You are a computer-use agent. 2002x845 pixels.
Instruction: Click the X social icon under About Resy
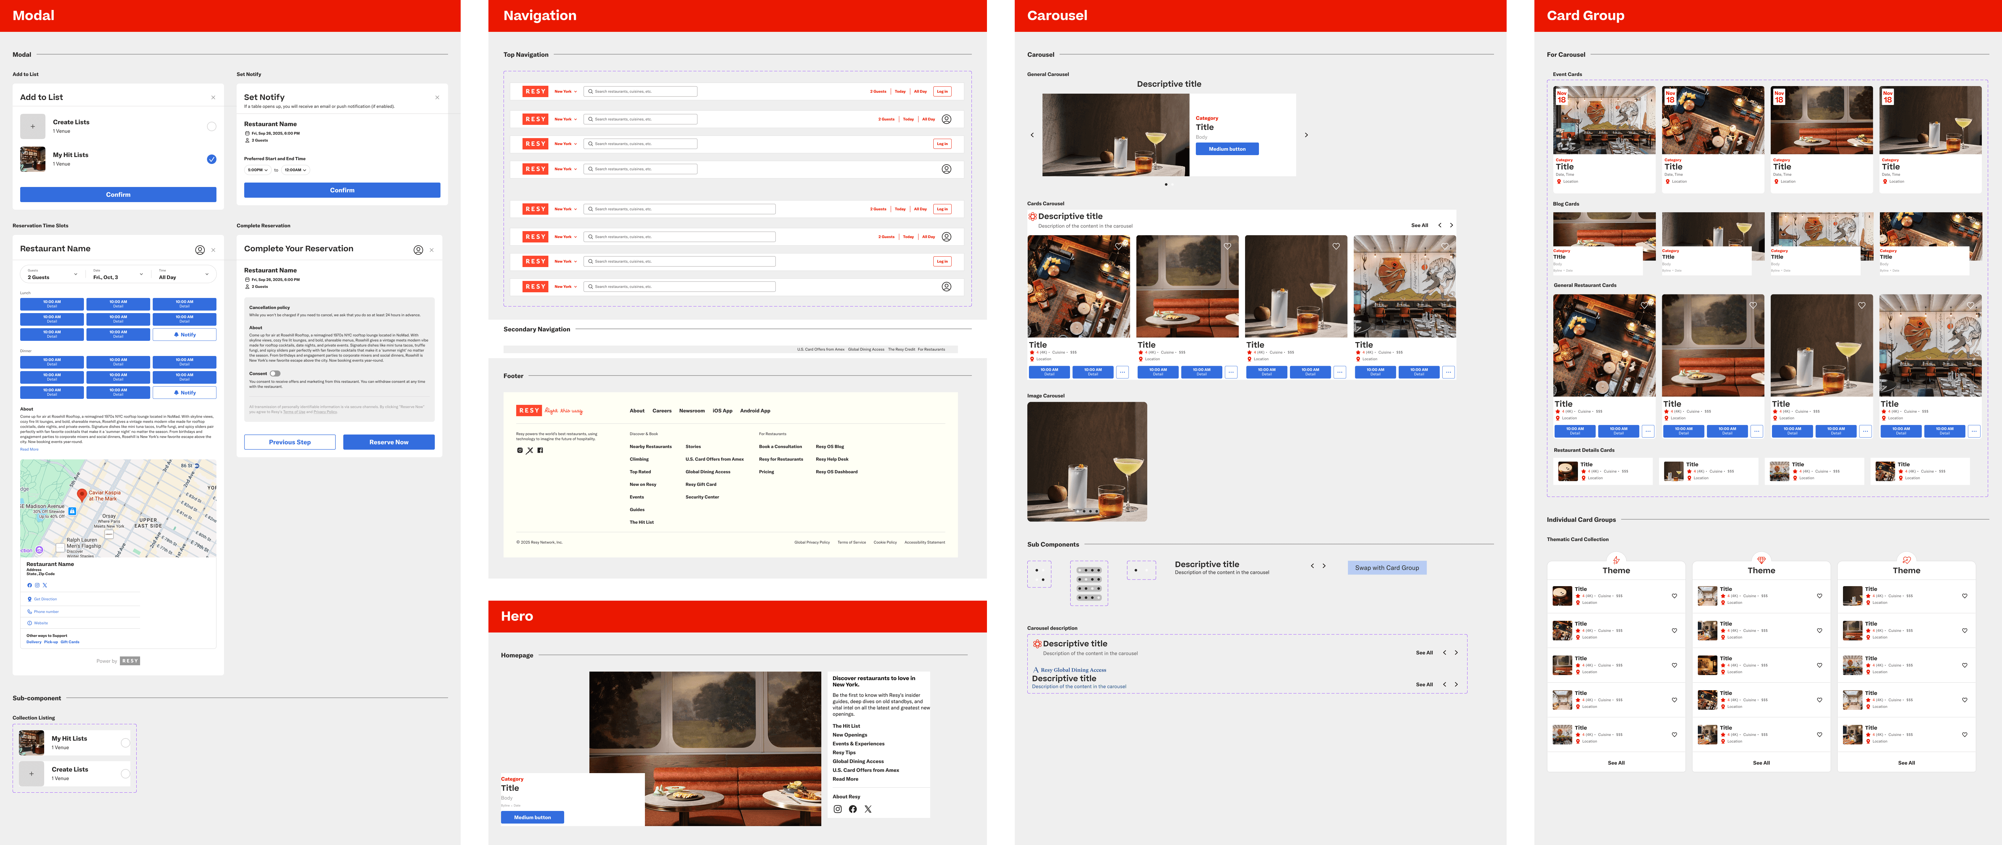(x=868, y=809)
